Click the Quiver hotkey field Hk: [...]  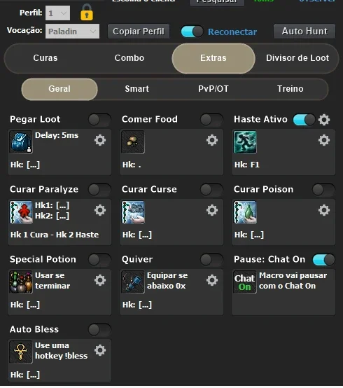pos(137,305)
